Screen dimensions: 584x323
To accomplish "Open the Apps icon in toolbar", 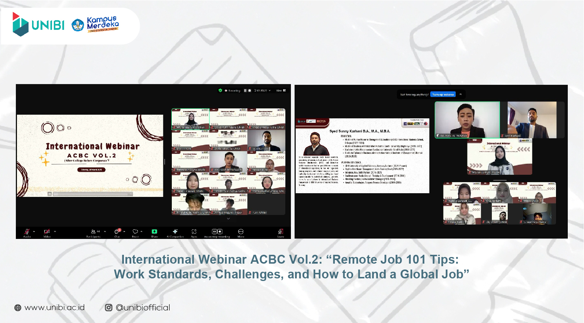I will click(194, 232).
